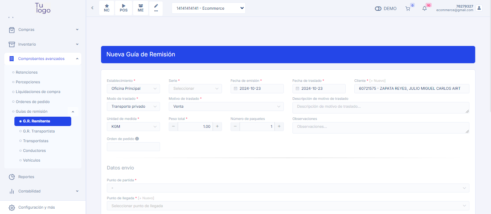Collapse sidebar using the left chevron
Image resolution: width=491 pixels, height=214 pixels.
pos(92,8)
